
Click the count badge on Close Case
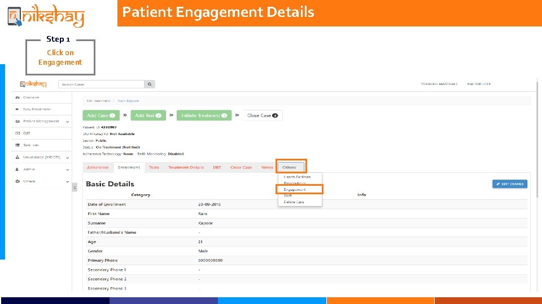pos(275,115)
